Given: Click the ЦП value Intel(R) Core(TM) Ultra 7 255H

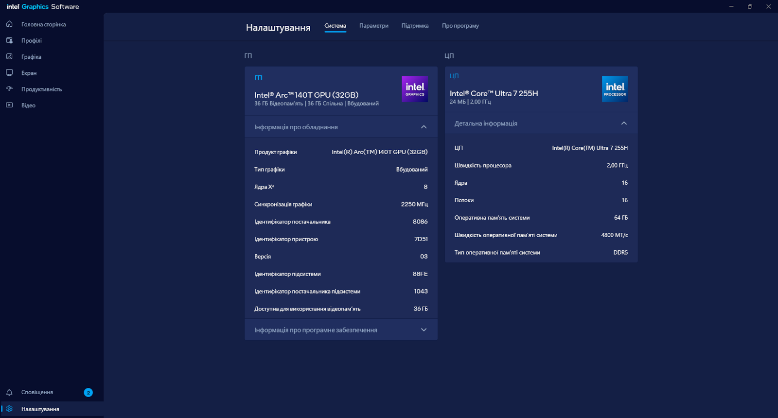Looking at the screenshot, I should click(x=590, y=148).
